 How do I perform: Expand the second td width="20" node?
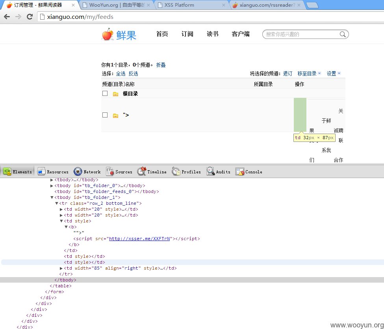point(61,215)
